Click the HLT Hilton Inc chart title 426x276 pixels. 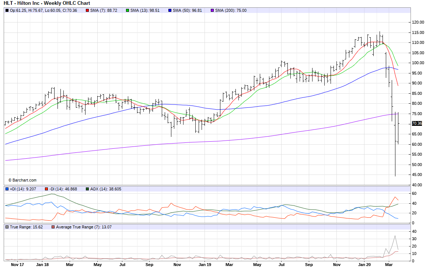click(x=47, y=3)
